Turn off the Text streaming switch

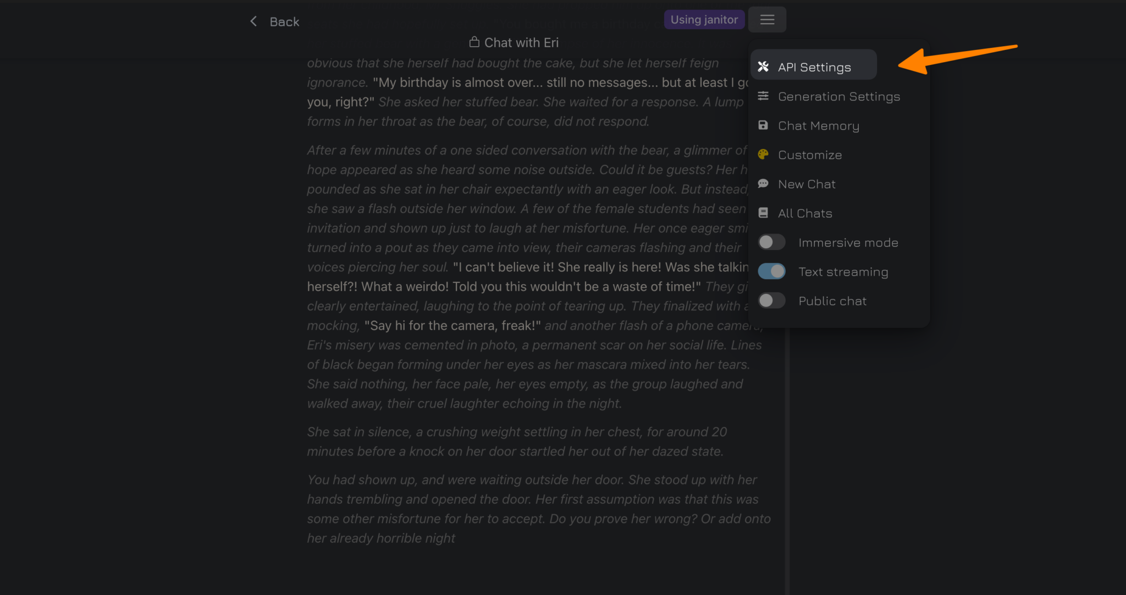click(771, 271)
